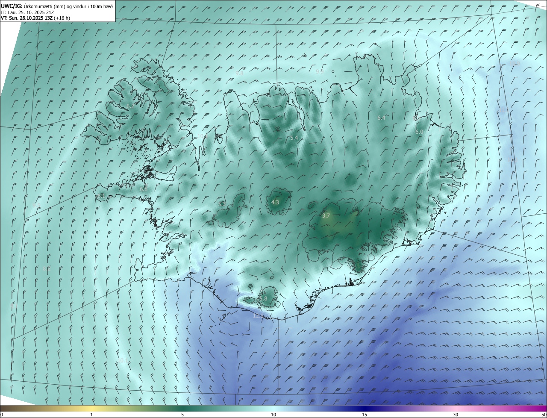Select the 6.2 value label on the Westfjords
The image size is (547, 418).
coord(130,106)
